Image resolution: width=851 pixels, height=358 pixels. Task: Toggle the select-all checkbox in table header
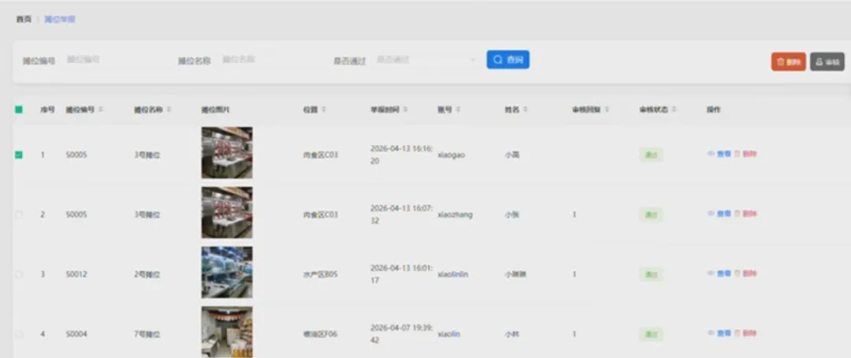[x=19, y=110]
